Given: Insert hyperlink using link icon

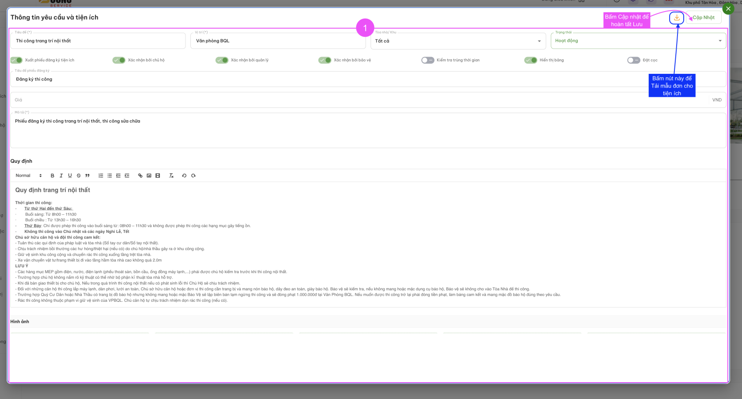Looking at the screenshot, I should point(140,176).
